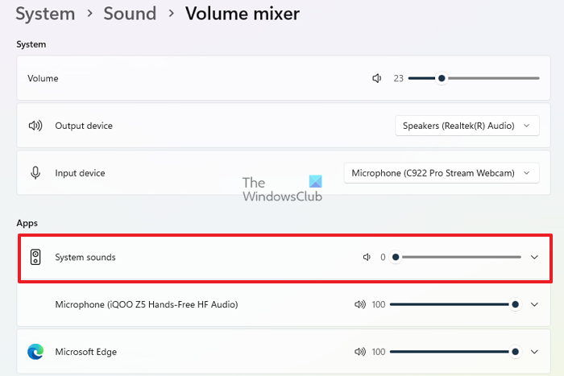The image size is (564, 376).
Task: Expand the System sounds row chevron
Action: pos(534,258)
